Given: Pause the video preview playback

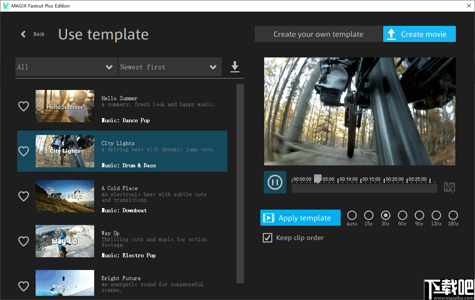Looking at the screenshot, I should point(275,182).
